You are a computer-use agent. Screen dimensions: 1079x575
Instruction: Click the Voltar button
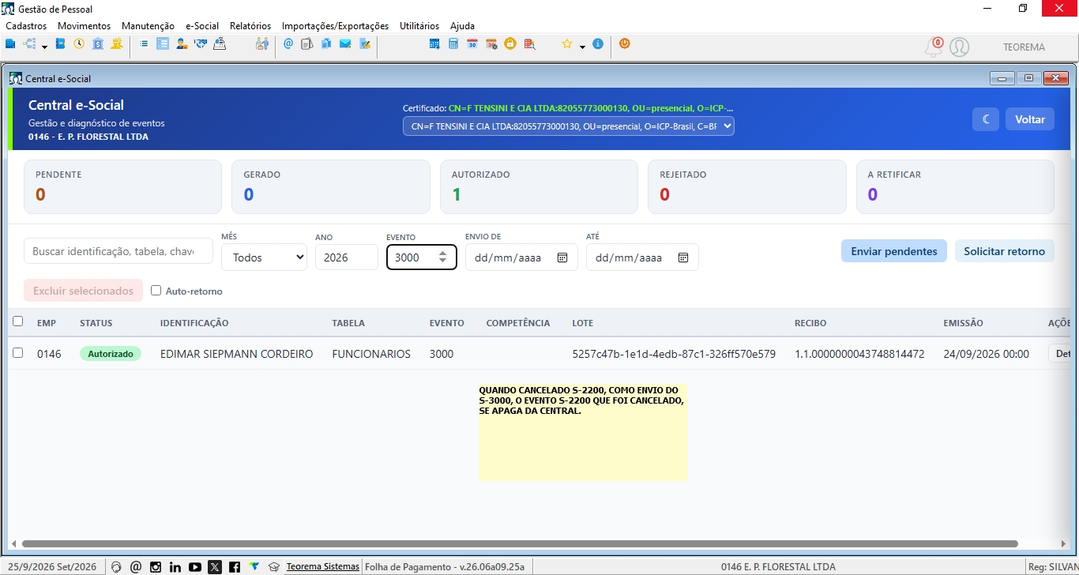click(x=1030, y=119)
